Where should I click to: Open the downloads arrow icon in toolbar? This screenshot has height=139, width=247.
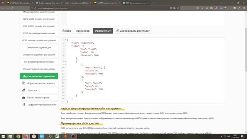202,8
